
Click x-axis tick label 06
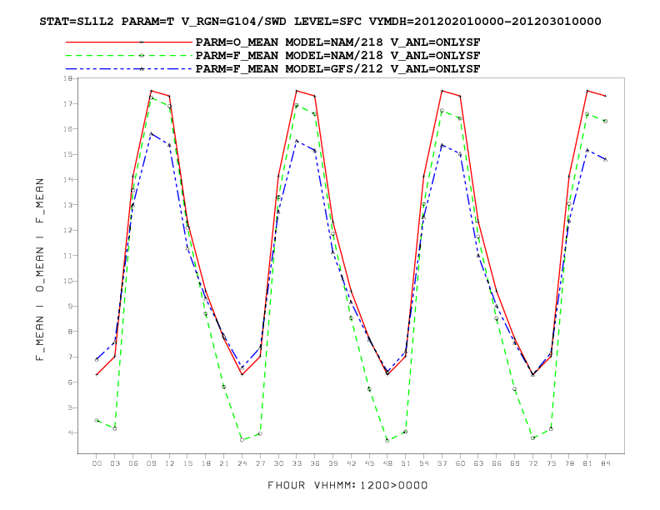coord(133,463)
